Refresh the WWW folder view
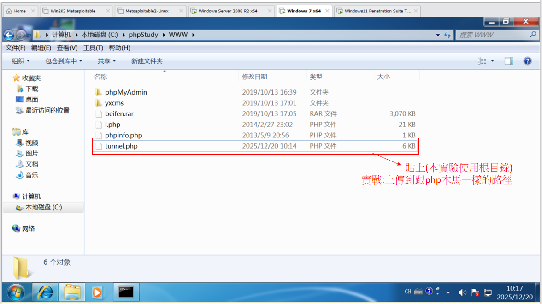This screenshot has width=542, height=304. (x=447, y=35)
